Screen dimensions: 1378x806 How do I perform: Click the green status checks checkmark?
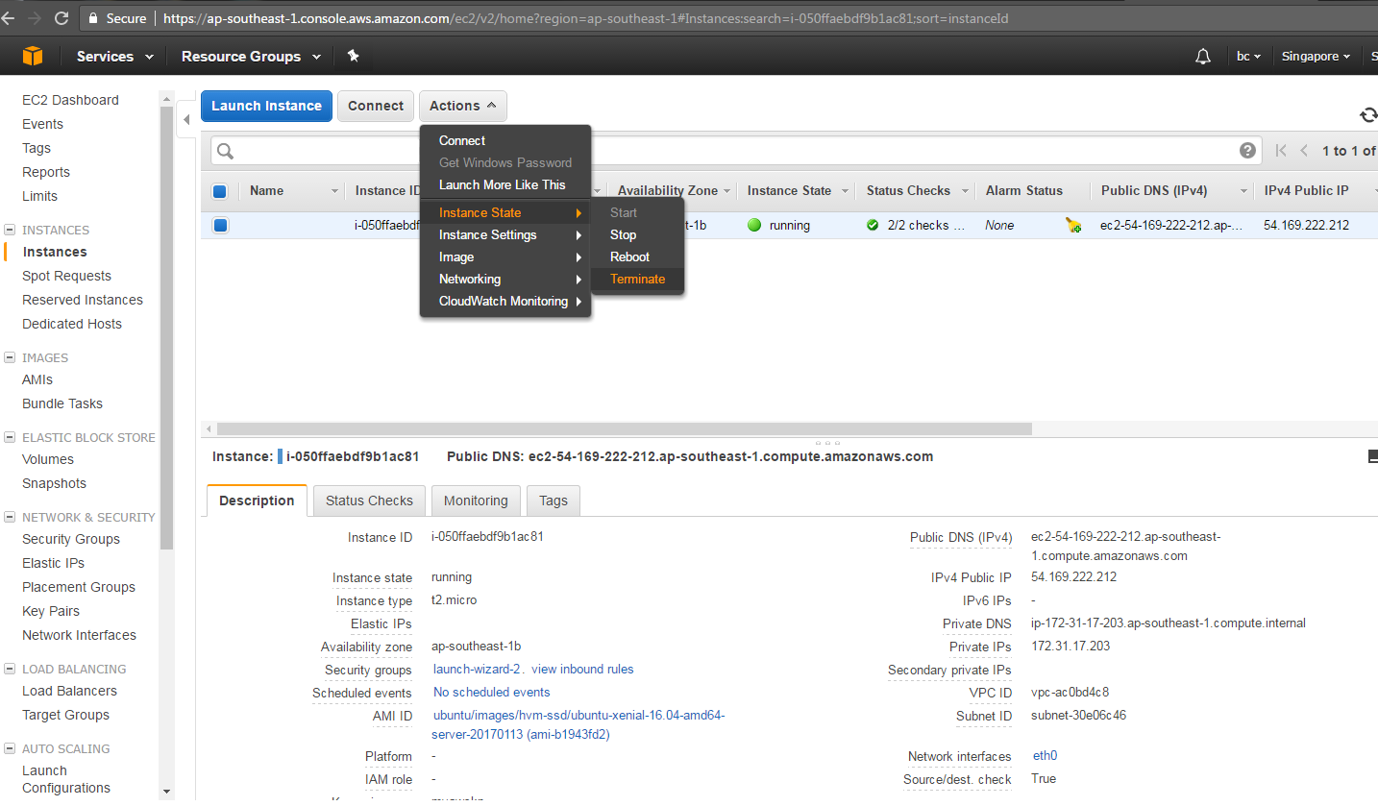(x=872, y=225)
